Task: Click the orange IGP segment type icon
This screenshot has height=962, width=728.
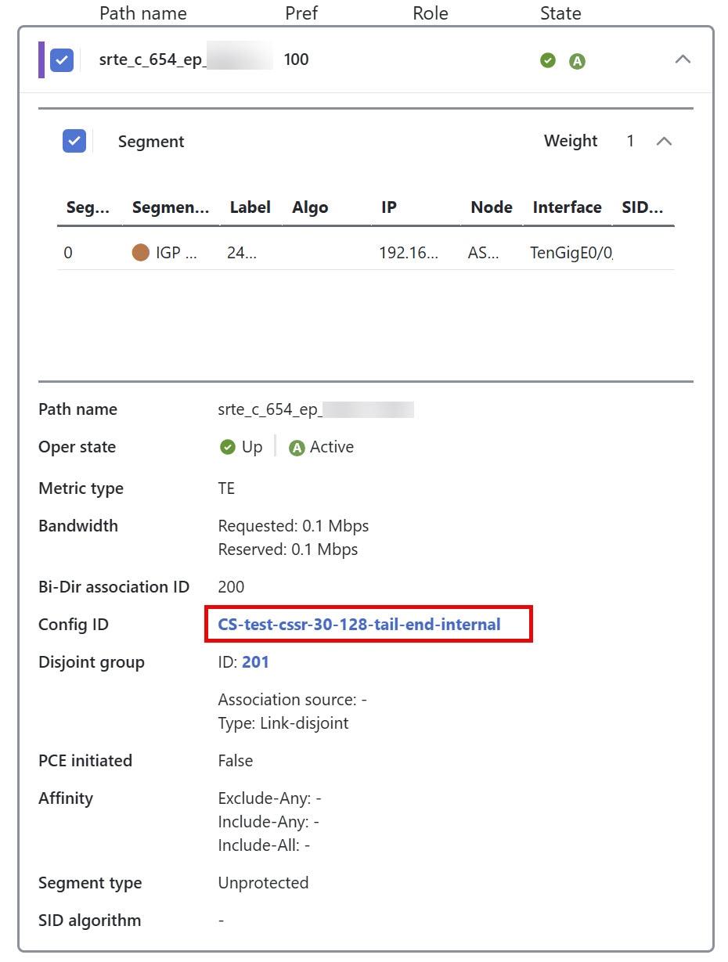Action: pyautogui.click(x=141, y=252)
